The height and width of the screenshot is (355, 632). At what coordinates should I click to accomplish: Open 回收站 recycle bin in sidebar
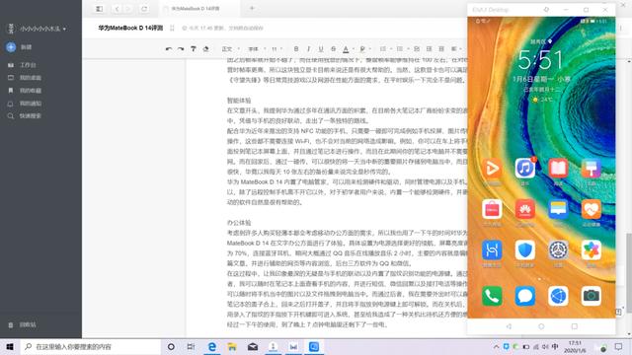[x=22, y=324]
